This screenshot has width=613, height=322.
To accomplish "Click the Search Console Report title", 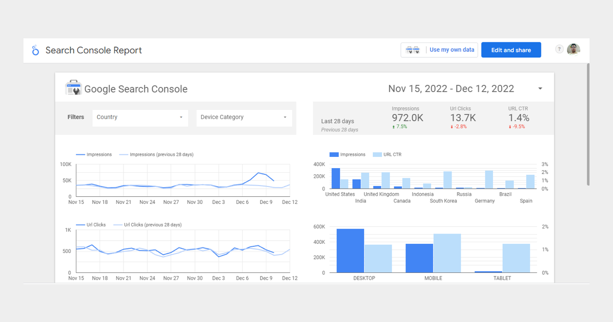I will click(93, 50).
